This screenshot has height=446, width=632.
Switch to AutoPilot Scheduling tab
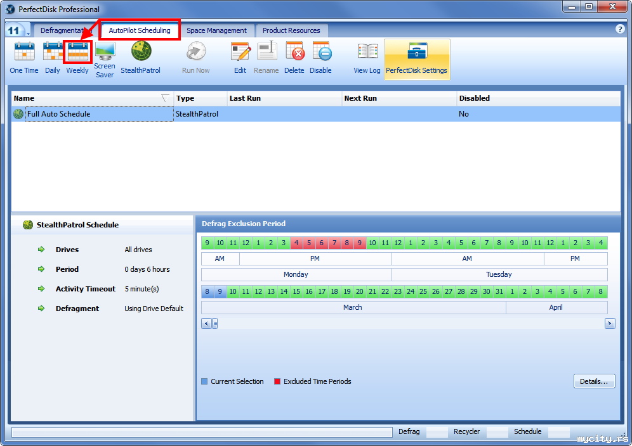point(140,30)
